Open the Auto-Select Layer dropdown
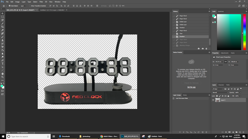Image resolution: width=248 pixels, height=139 pixels. tap(23, 6)
